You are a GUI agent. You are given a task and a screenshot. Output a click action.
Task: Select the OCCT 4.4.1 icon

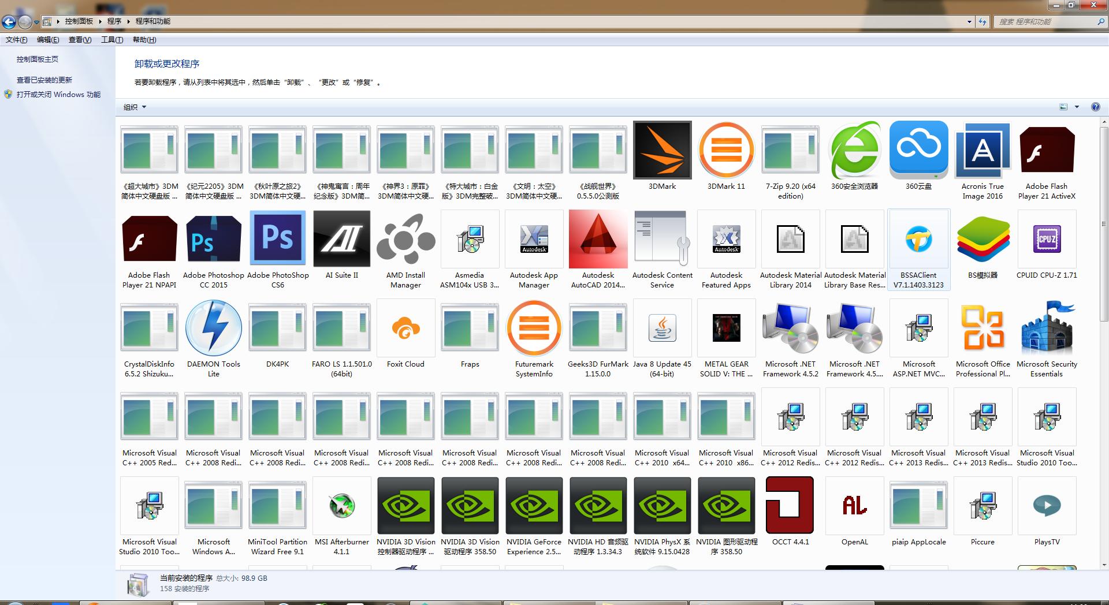[790, 506]
